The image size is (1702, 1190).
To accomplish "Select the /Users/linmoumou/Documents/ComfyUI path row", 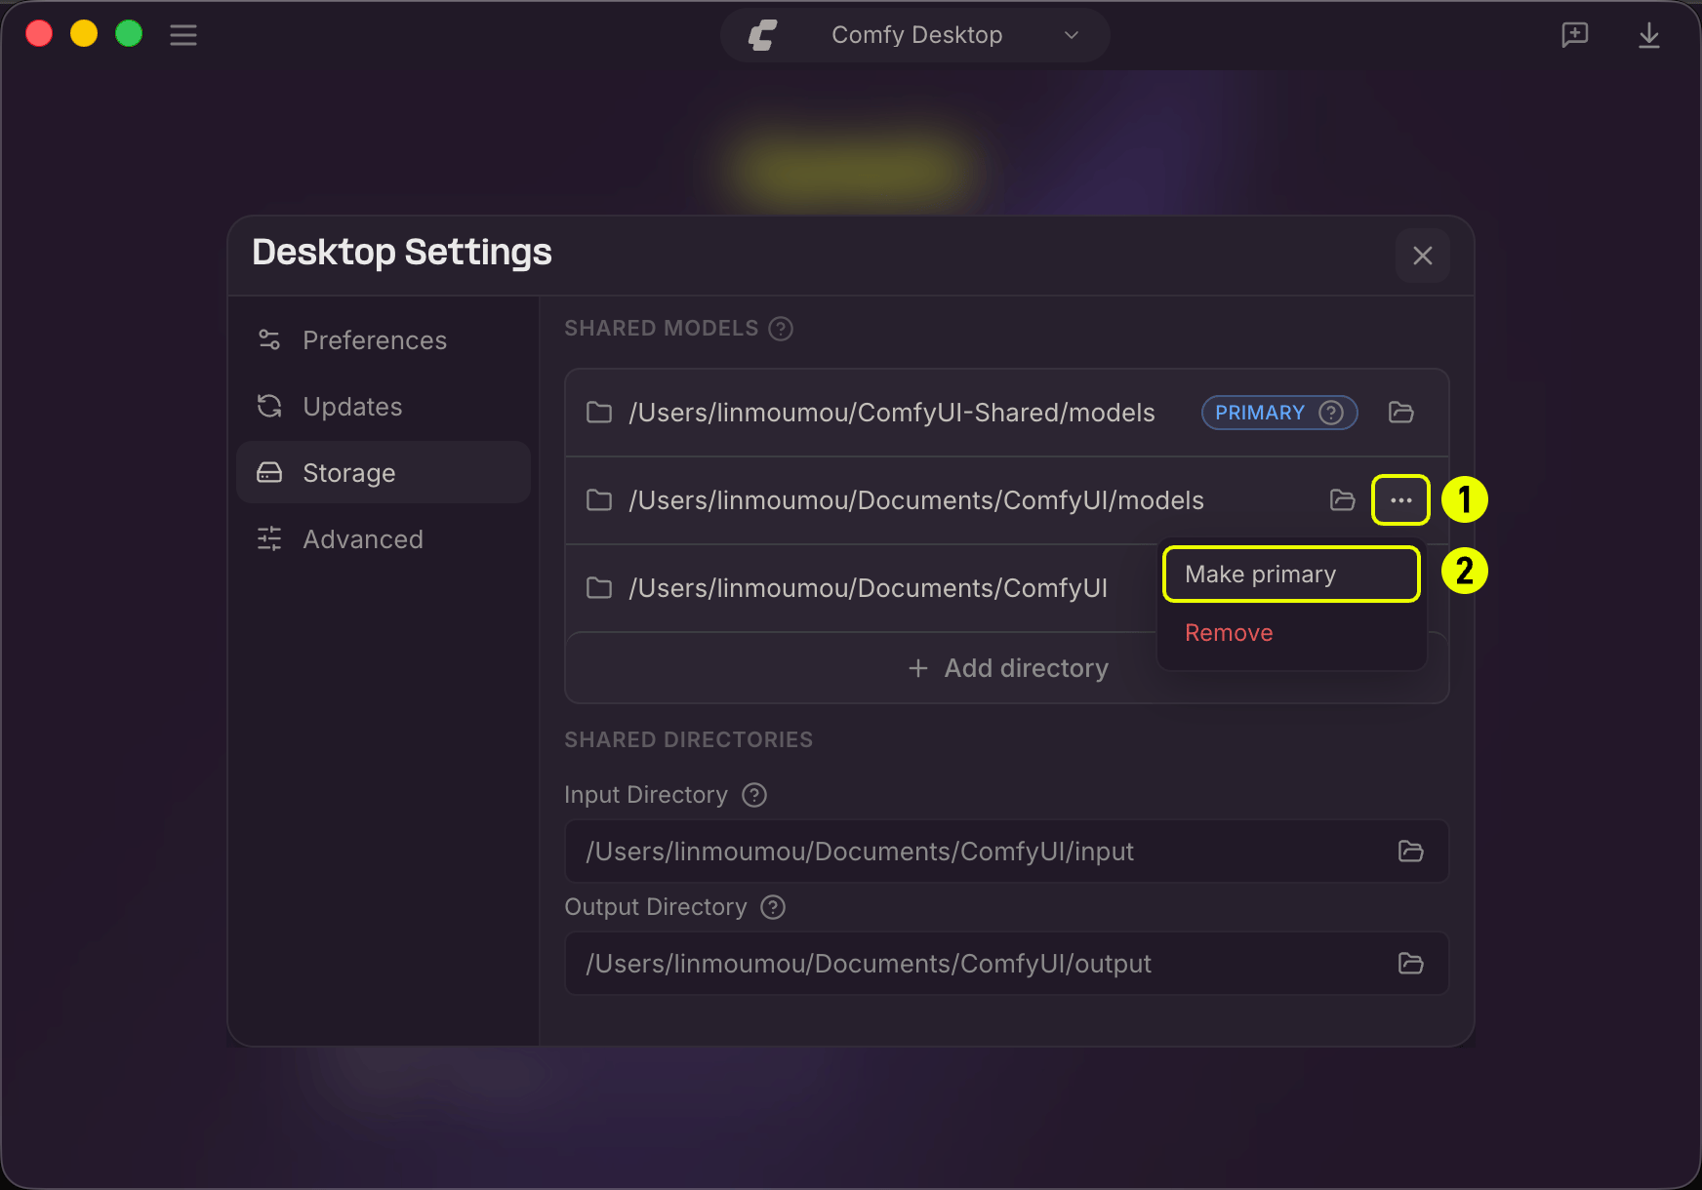I will point(868,588).
